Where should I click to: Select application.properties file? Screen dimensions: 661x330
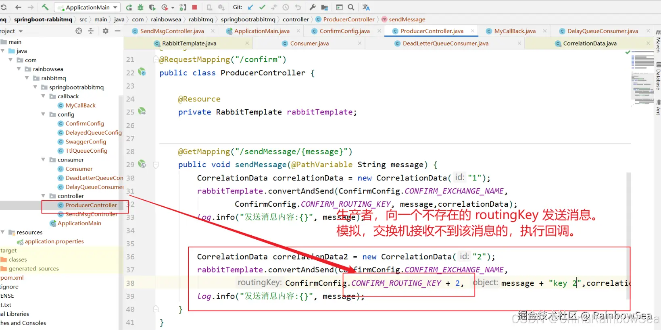(50, 241)
